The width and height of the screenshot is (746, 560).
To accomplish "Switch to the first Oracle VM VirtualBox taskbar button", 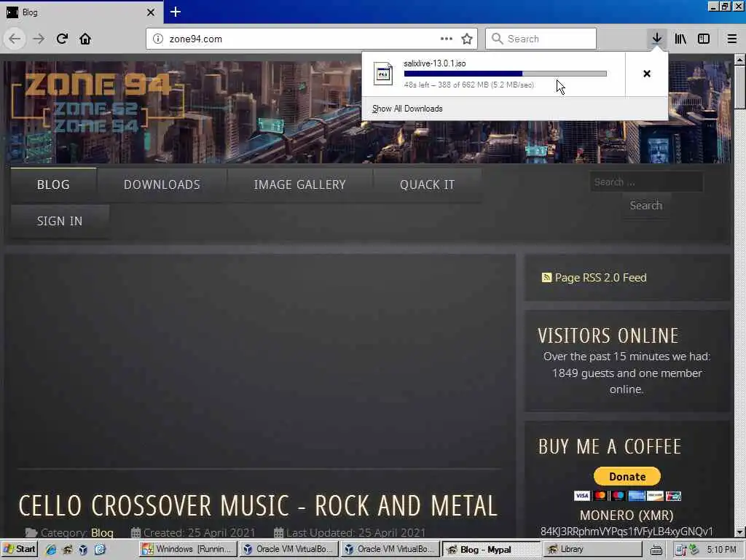I will click(288, 550).
